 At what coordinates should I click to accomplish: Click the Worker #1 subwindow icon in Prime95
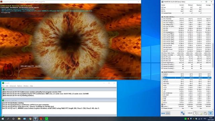[x=3, y=100]
